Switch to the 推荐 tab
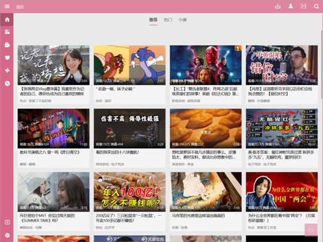Viewport: 323px width, 242px height. [153, 20]
